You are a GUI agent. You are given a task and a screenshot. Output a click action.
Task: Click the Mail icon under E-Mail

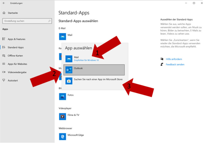[62, 37]
